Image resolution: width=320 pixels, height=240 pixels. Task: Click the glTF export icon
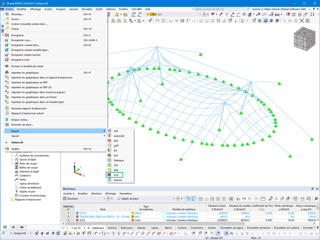109,146
